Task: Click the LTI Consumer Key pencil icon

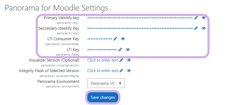Action: coord(115,39)
